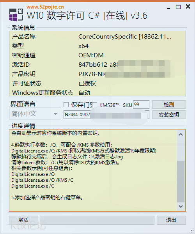
Task: Open the 界面语言 简体中文 combo box
Action: (35, 114)
